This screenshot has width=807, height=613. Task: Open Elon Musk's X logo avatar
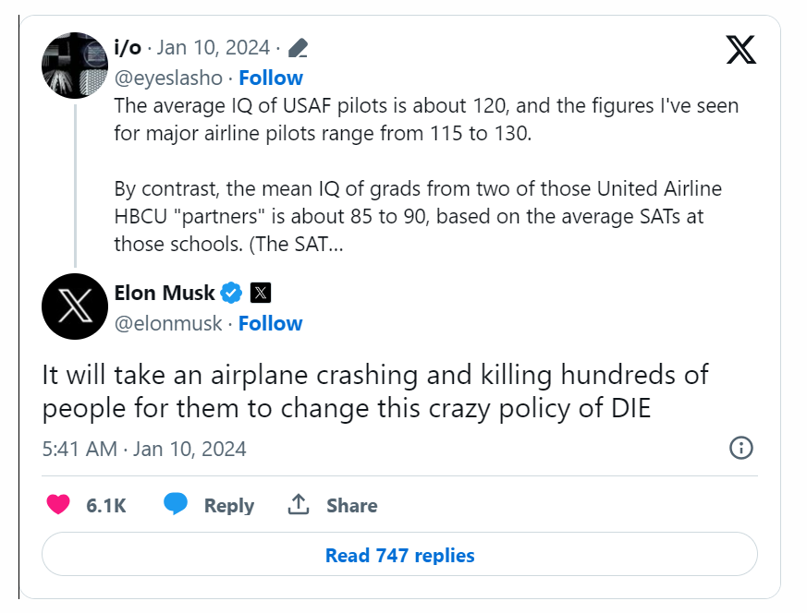(x=75, y=306)
